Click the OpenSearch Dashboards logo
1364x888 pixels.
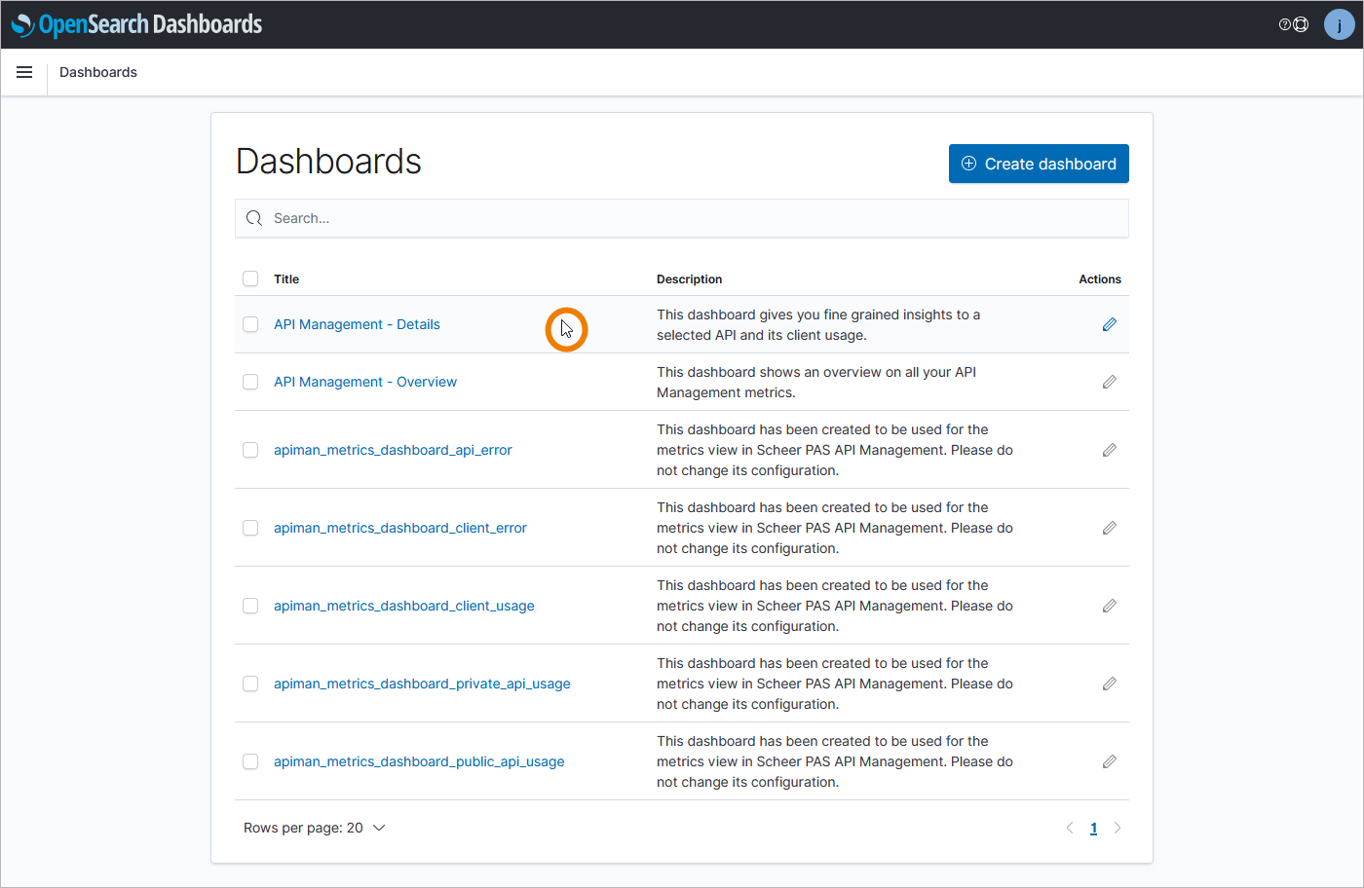136,24
